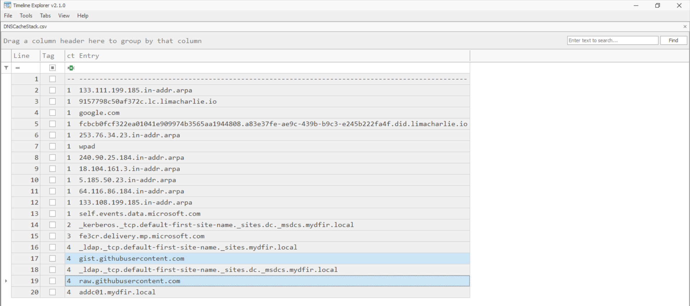The width and height of the screenshot is (690, 306).
Task: Sort by the Line column header
Action: point(26,56)
